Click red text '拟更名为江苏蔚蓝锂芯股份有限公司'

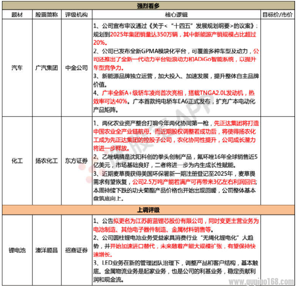158,221
